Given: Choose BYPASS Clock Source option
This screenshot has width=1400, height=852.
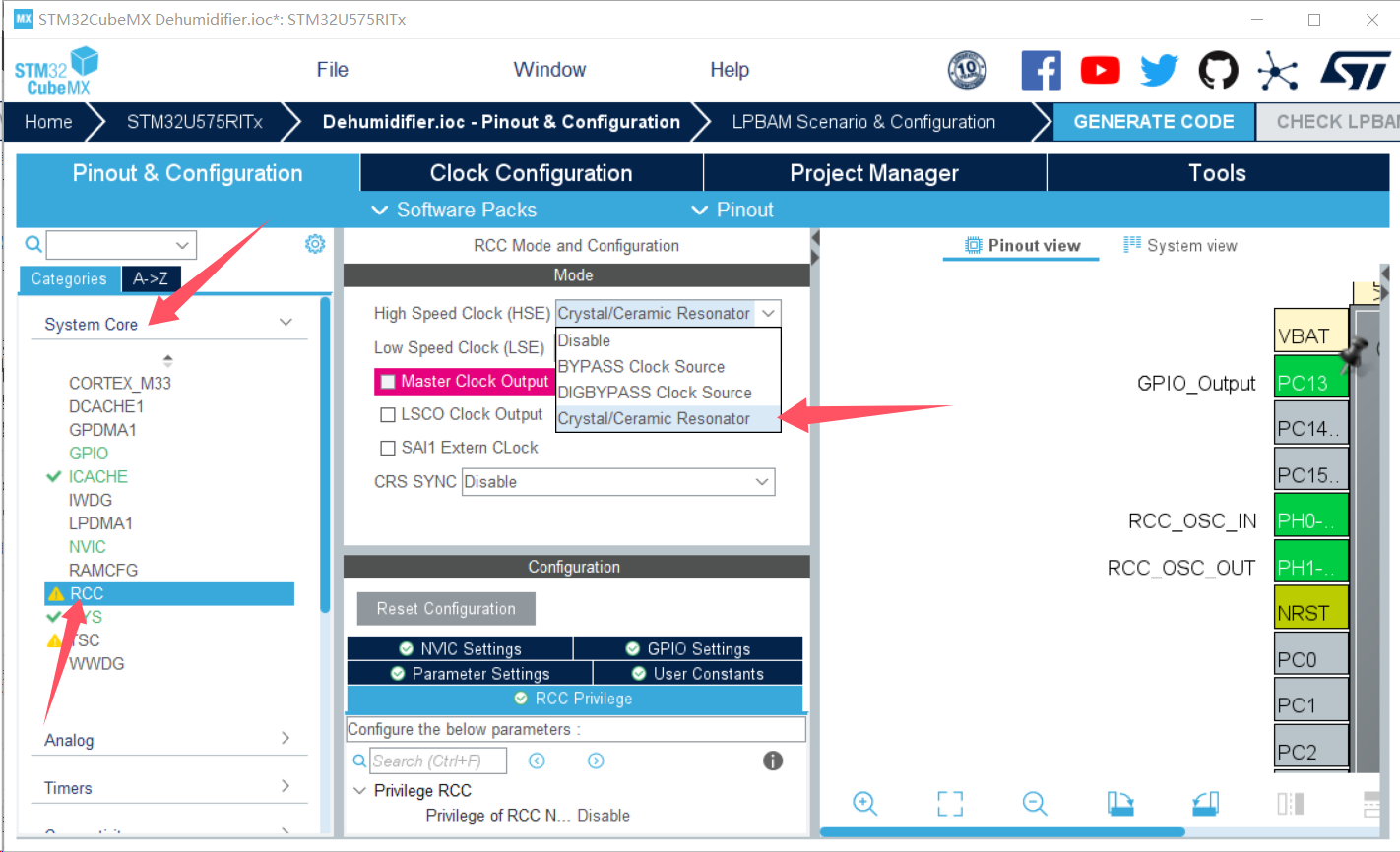Looking at the screenshot, I should coord(668,366).
